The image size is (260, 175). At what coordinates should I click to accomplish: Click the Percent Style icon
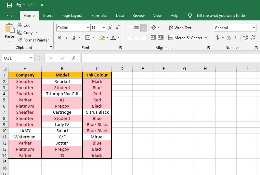(x=229, y=38)
